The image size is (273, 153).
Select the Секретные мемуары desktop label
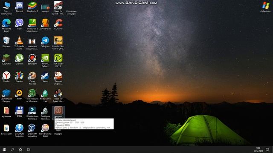[x=71, y=12]
